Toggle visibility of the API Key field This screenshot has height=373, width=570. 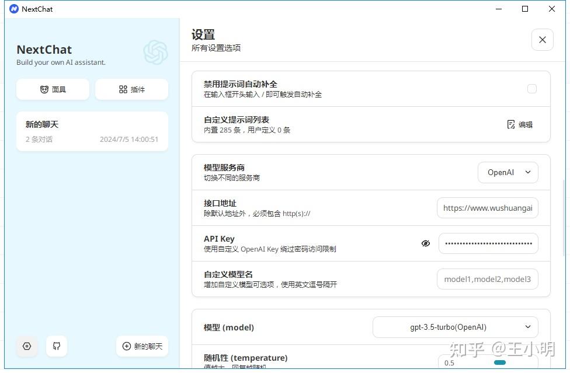pos(426,243)
